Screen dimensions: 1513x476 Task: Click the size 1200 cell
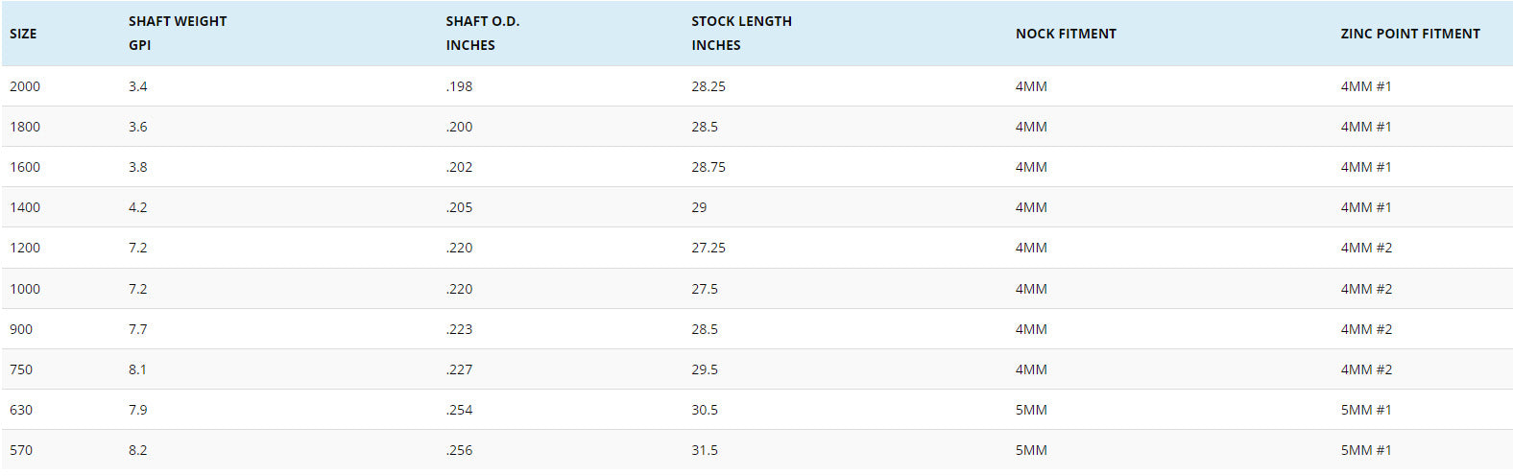click(x=25, y=248)
